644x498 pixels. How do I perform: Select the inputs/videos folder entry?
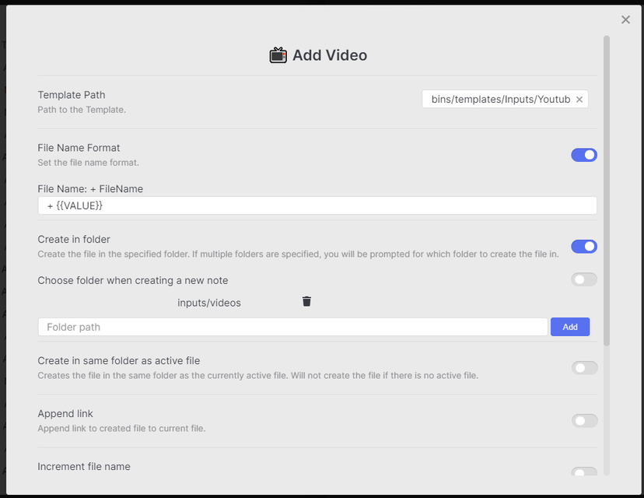209,303
